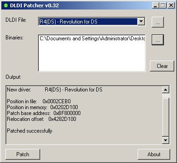177x163 pixels.
Task: Click the 'Patch base address: 0xBF800000' line
Action: [x=44, y=113]
